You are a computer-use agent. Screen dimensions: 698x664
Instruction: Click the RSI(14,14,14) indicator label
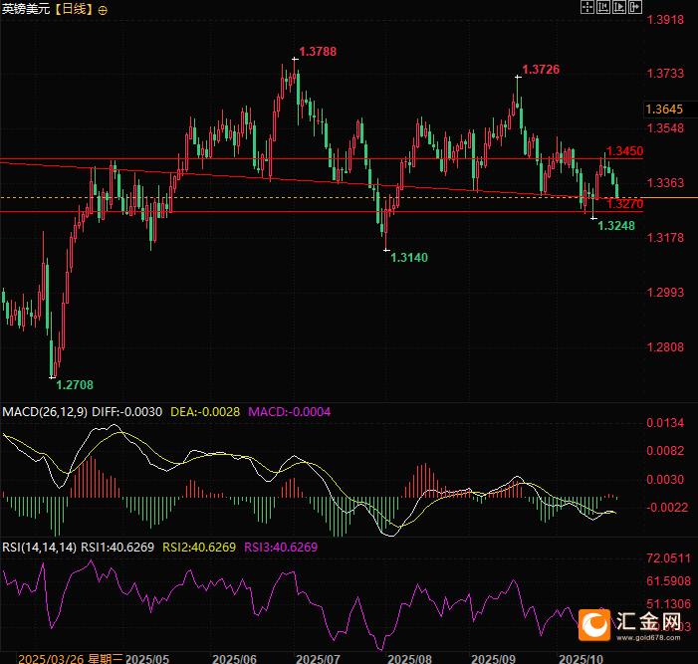[x=40, y=547]
